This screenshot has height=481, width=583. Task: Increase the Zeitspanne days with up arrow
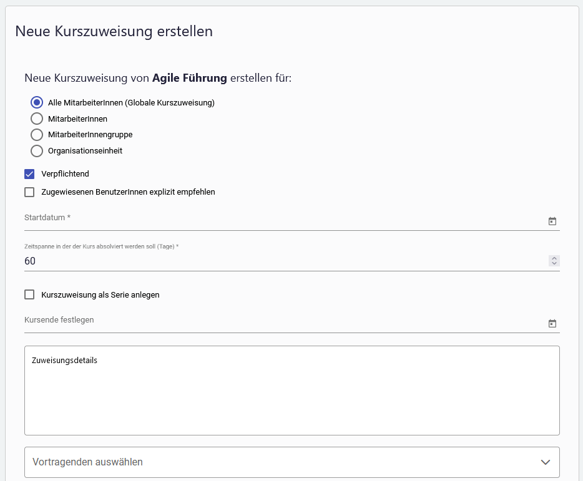(554, 258)
